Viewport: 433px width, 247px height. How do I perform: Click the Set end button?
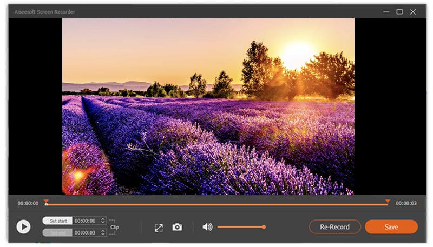pos(57,232)
